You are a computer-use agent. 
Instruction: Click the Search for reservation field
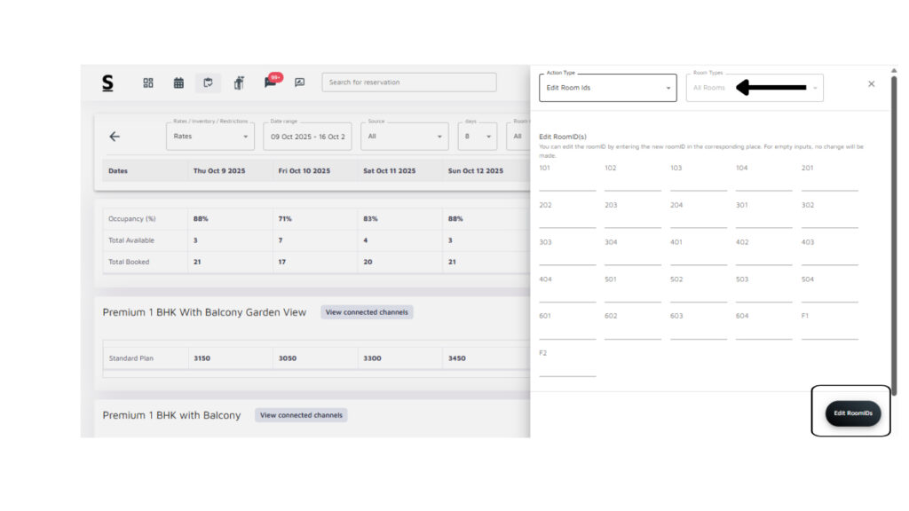[x=408, y=83]
